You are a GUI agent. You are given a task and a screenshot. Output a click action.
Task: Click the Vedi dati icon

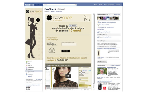(98, 29)
